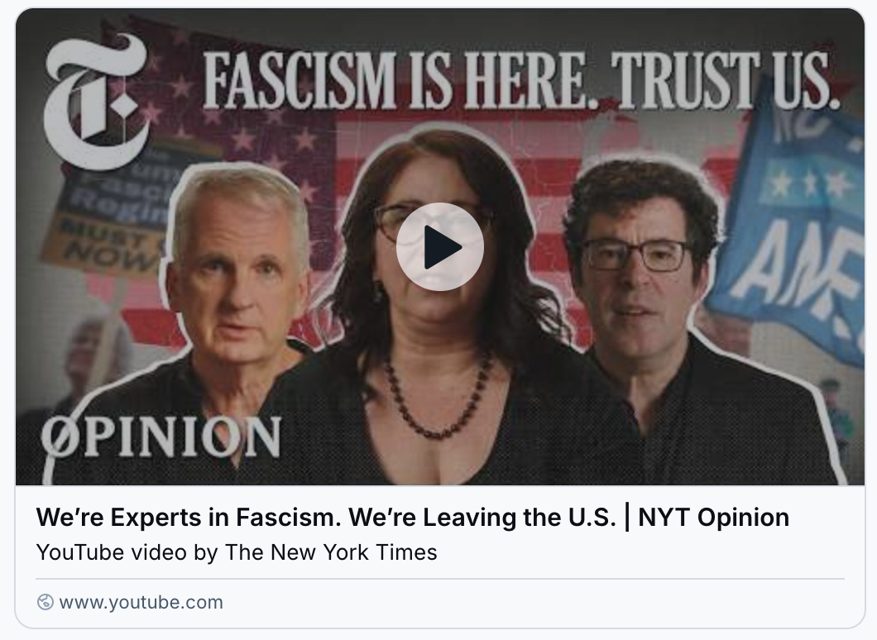877x640 pixels.
Task: Click 'YouTube video by The New York Times'
Action: [x=237, y=552]
